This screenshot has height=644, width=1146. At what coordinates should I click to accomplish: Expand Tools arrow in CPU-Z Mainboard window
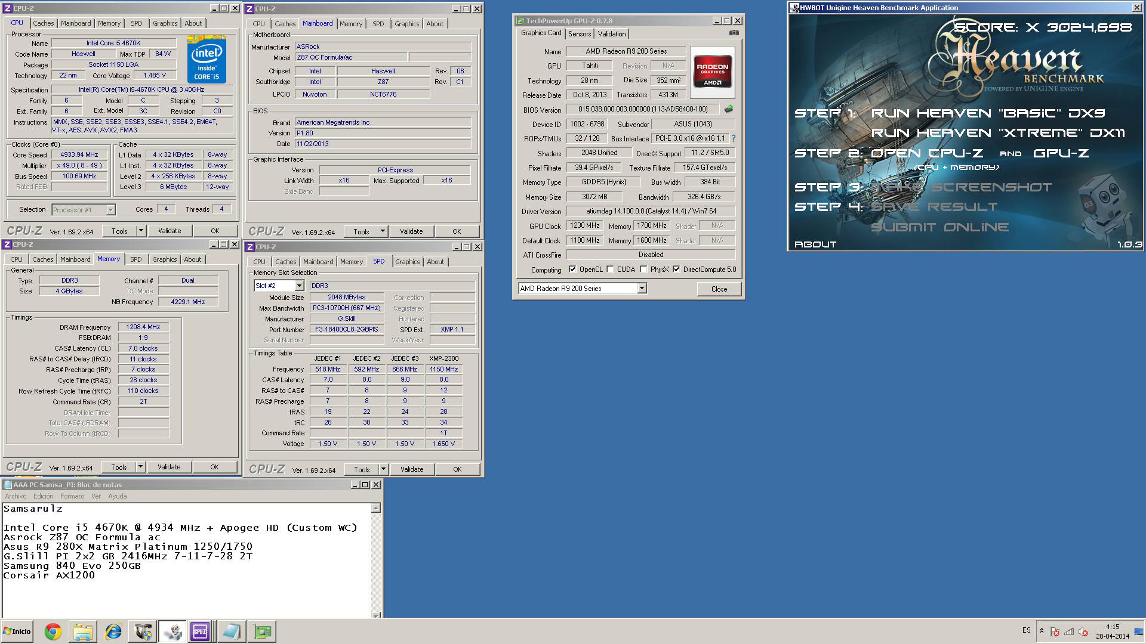point(383,231)
